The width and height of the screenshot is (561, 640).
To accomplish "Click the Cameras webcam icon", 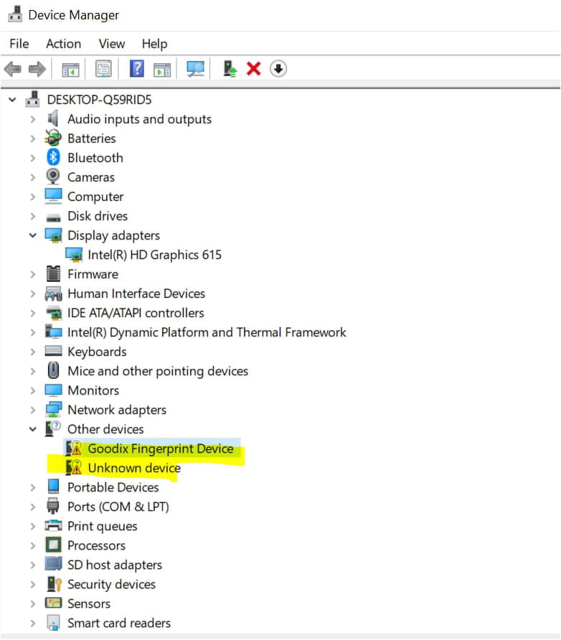I will pos(53,177).
